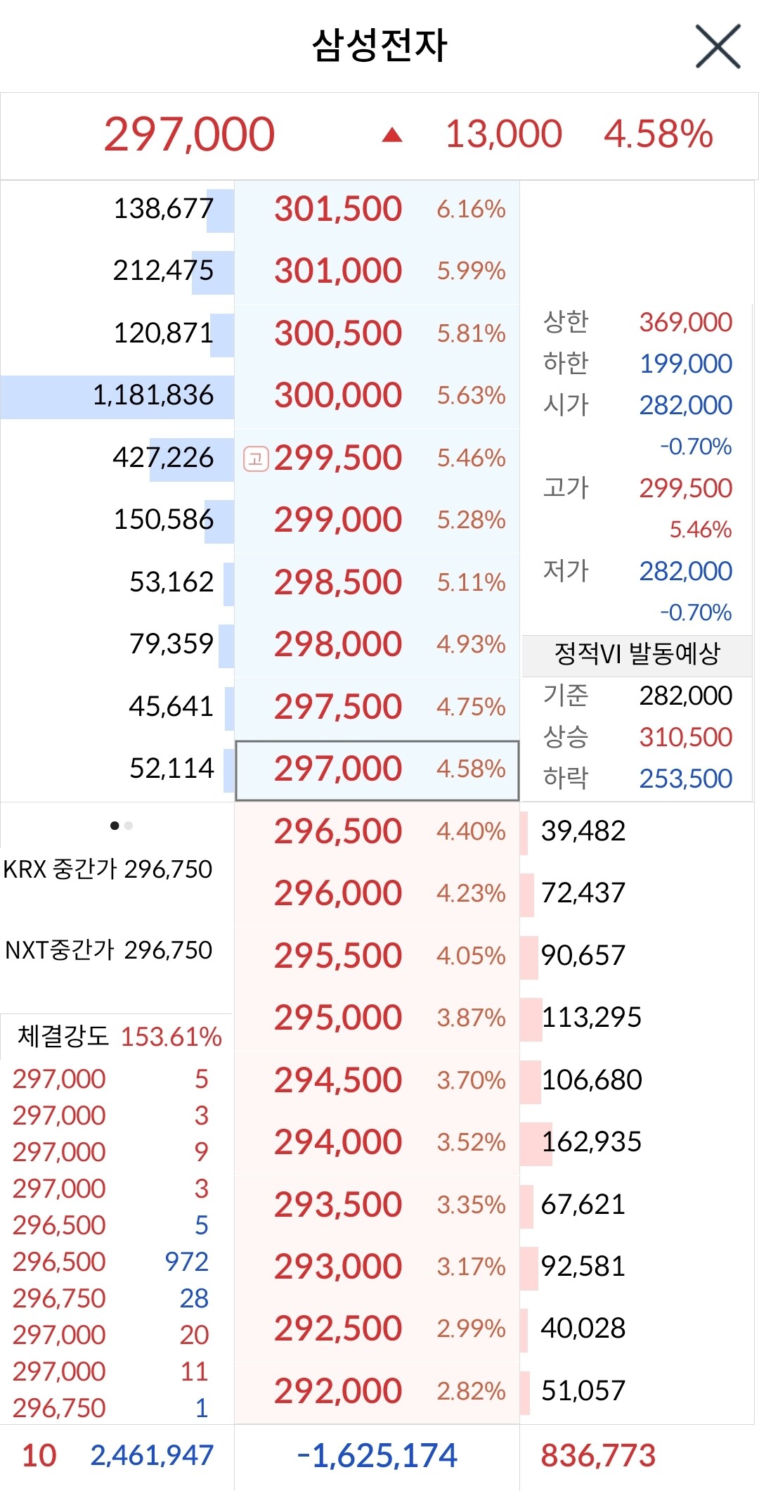Open the 정적VI 발동예상 section header
This screenshot has height=1491, width=759.
pos(637,653)
